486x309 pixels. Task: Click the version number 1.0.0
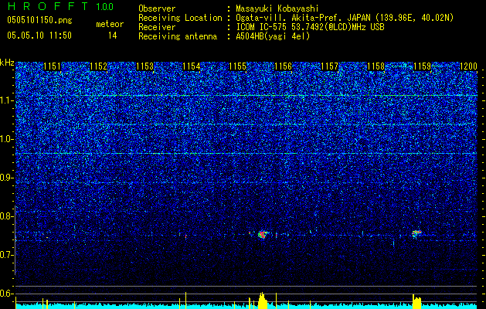pyautogui.click(x=104, y=6)
